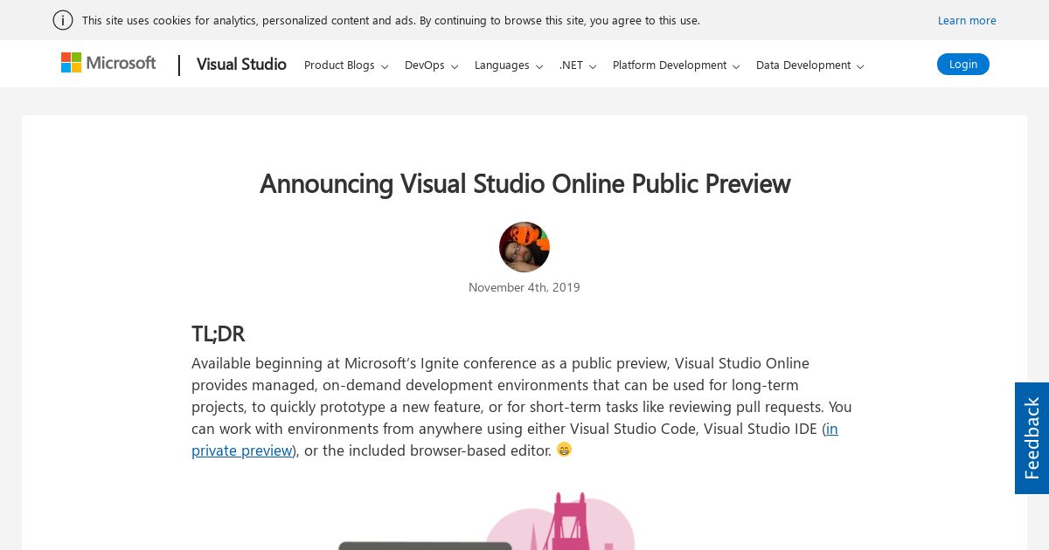Open the .NET menu
The height and width of the screenshot is (550, 1049).
pos(571,65)
